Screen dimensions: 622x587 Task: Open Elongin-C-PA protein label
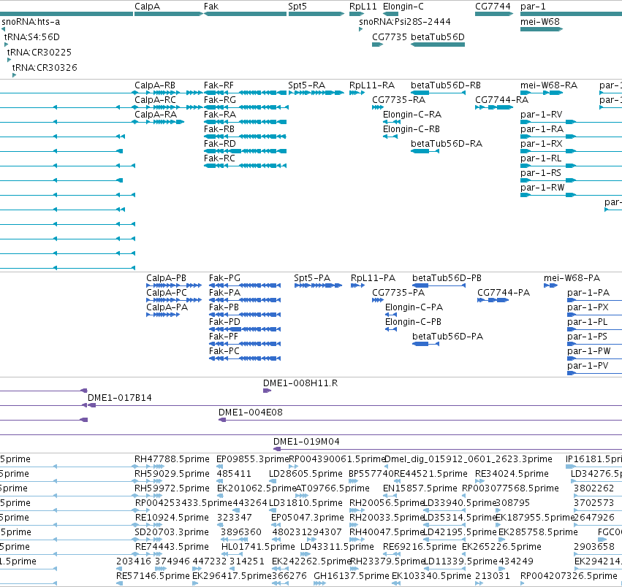pyautogui.click(x=414, y=307)
